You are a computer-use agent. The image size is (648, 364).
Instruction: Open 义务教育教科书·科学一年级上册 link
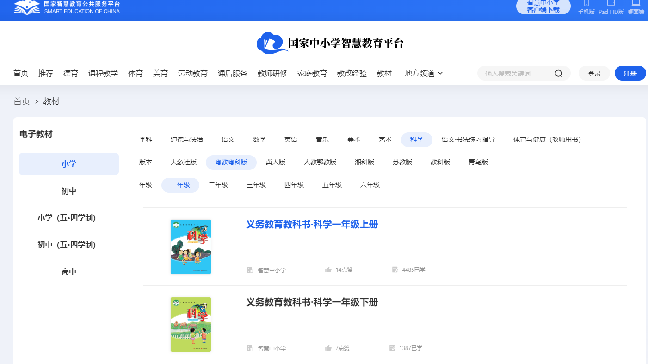click(312, 224)
